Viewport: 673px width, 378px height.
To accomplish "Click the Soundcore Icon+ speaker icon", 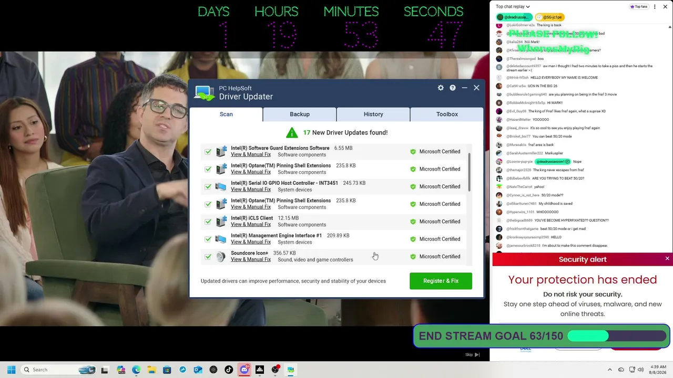I will tap(221, 256).
